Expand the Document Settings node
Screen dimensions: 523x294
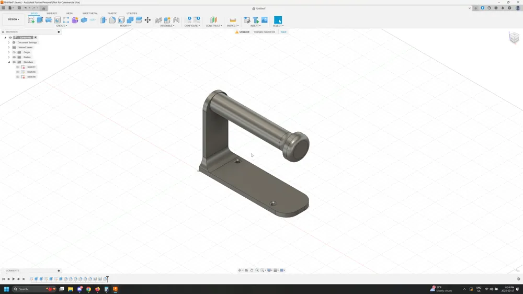(9, 42)
